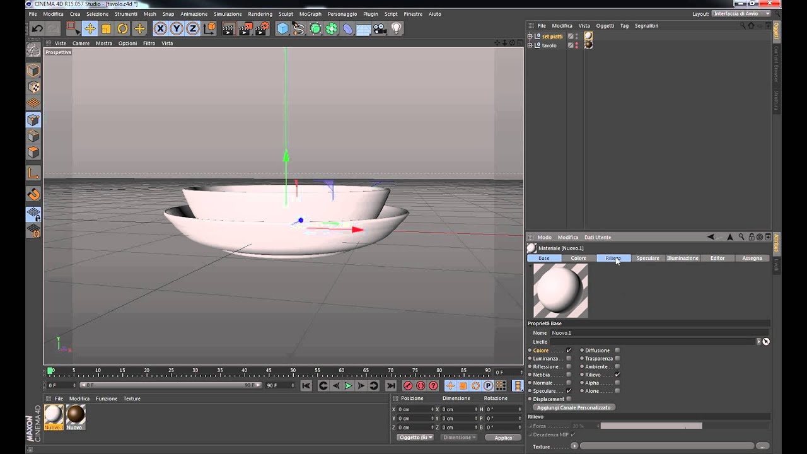Click the Forza value stepper arrows
The width and height of the screenshot is (807, 454).
[x=598, y=426]
